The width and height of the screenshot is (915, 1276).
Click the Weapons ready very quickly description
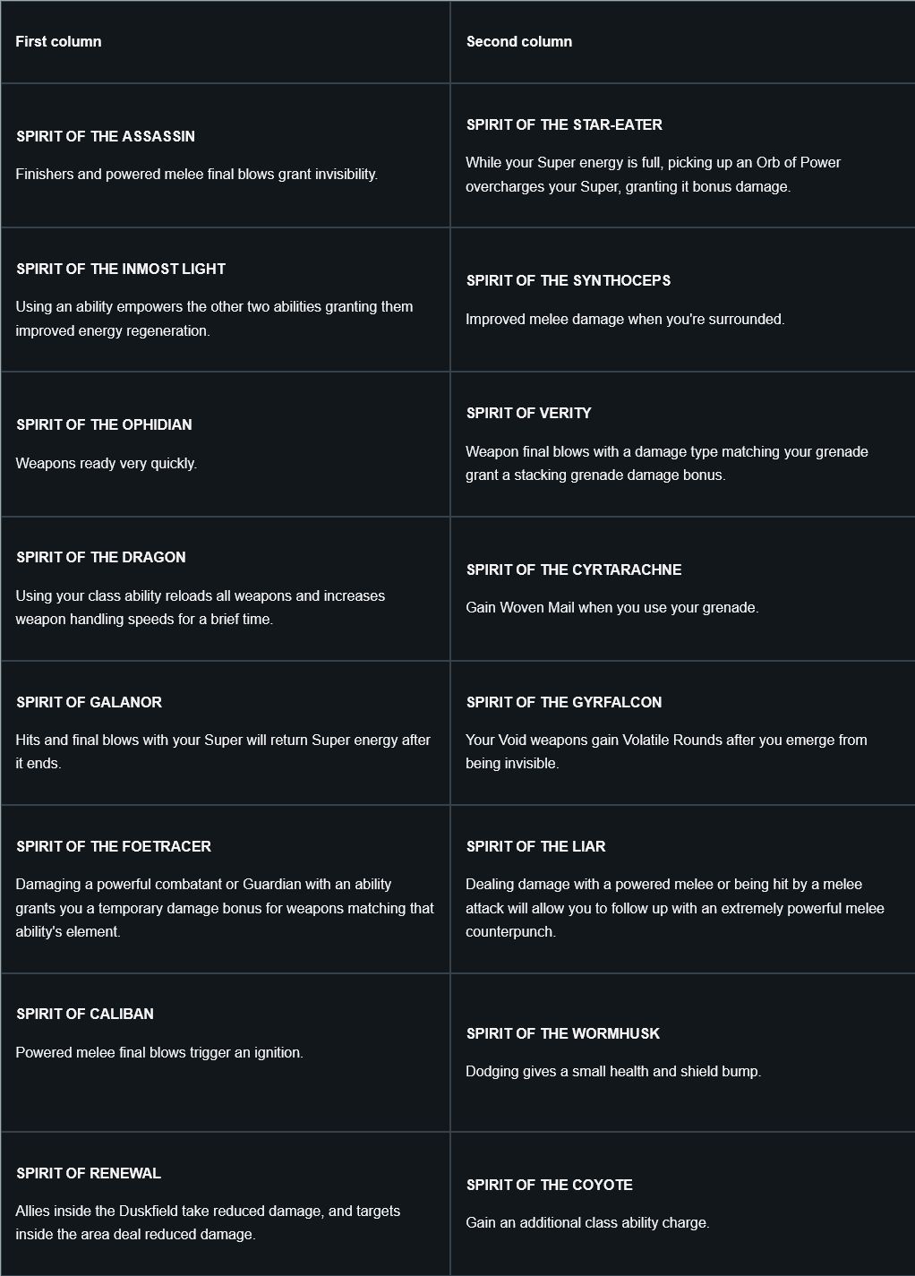[107, 463]
